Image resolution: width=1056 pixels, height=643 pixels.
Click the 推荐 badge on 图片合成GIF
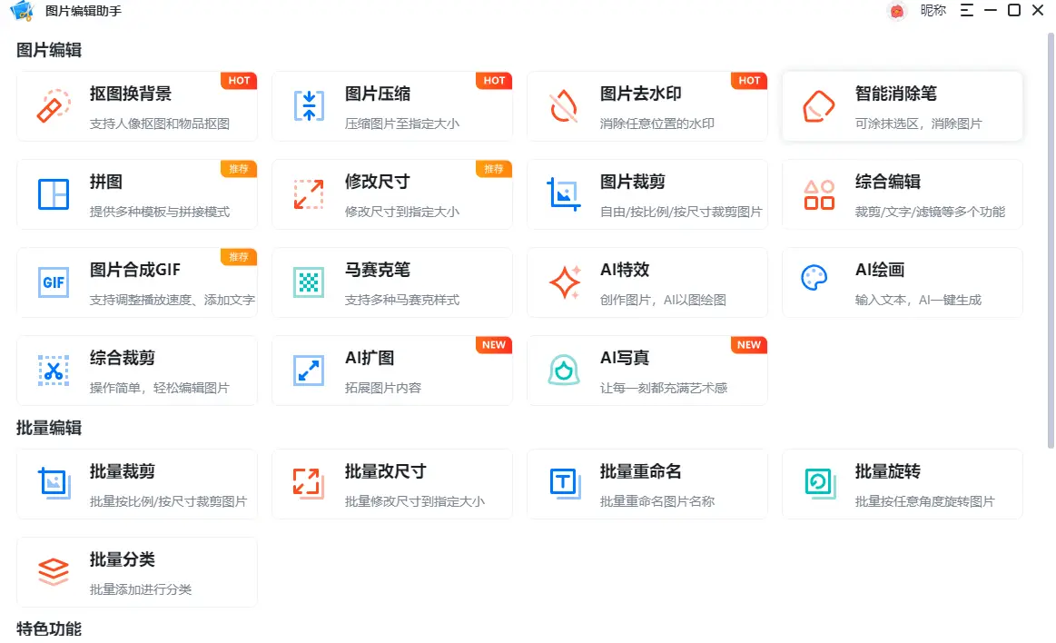(x=239, y=256)
